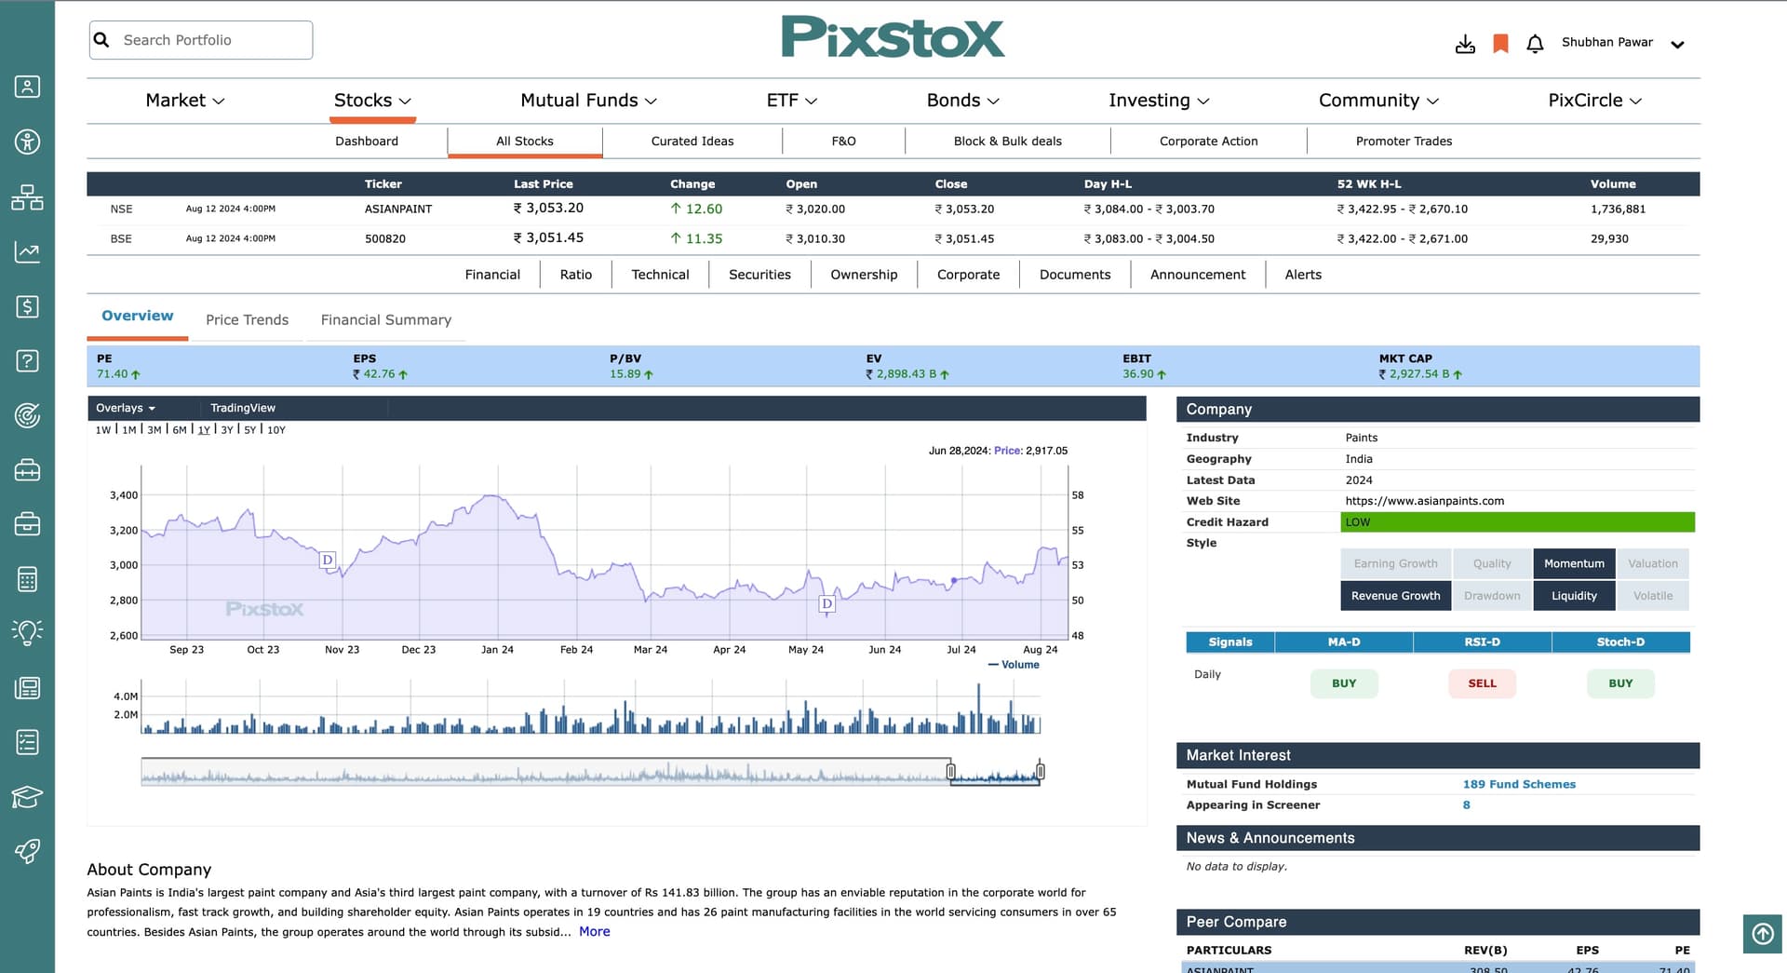Screen dimensions: 1787x973
Task: Switch to the Dashboard sub-tab
Action: (367, 142)
